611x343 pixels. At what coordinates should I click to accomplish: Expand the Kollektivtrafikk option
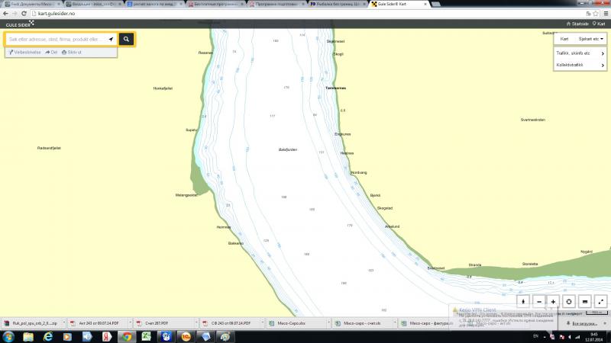(x=580, y=66)
